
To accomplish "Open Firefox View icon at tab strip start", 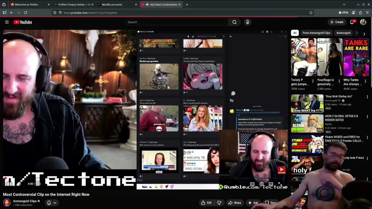I will (x=4, y=4).
